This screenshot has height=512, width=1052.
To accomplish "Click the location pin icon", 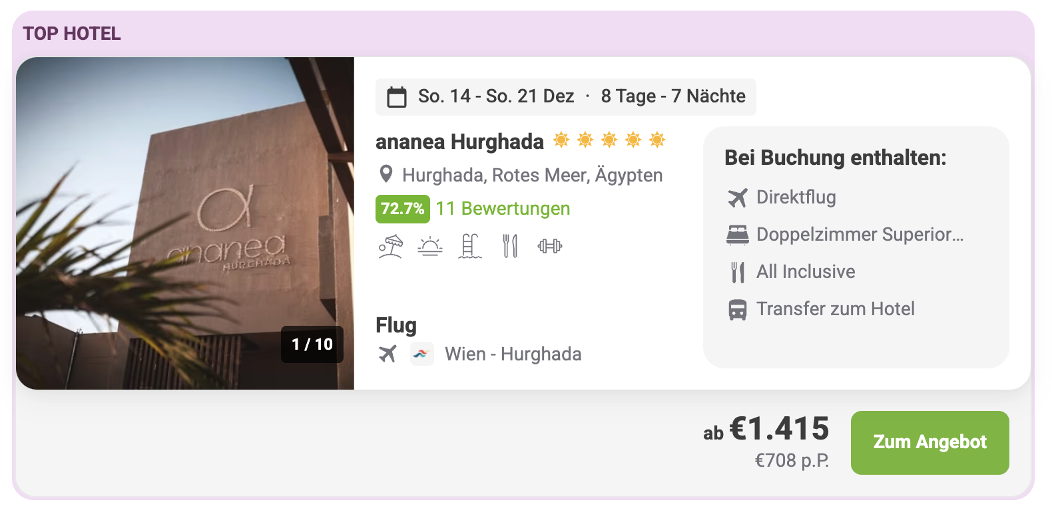I will 386,174.
